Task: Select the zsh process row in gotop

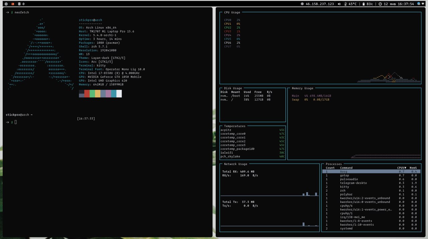Action: [371, 191]
